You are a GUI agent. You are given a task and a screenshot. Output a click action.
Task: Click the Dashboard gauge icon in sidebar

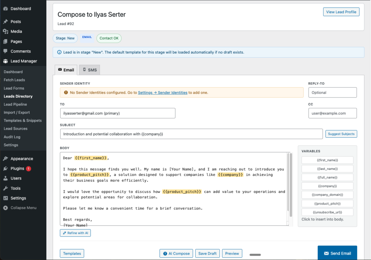(x=5, y=9)
